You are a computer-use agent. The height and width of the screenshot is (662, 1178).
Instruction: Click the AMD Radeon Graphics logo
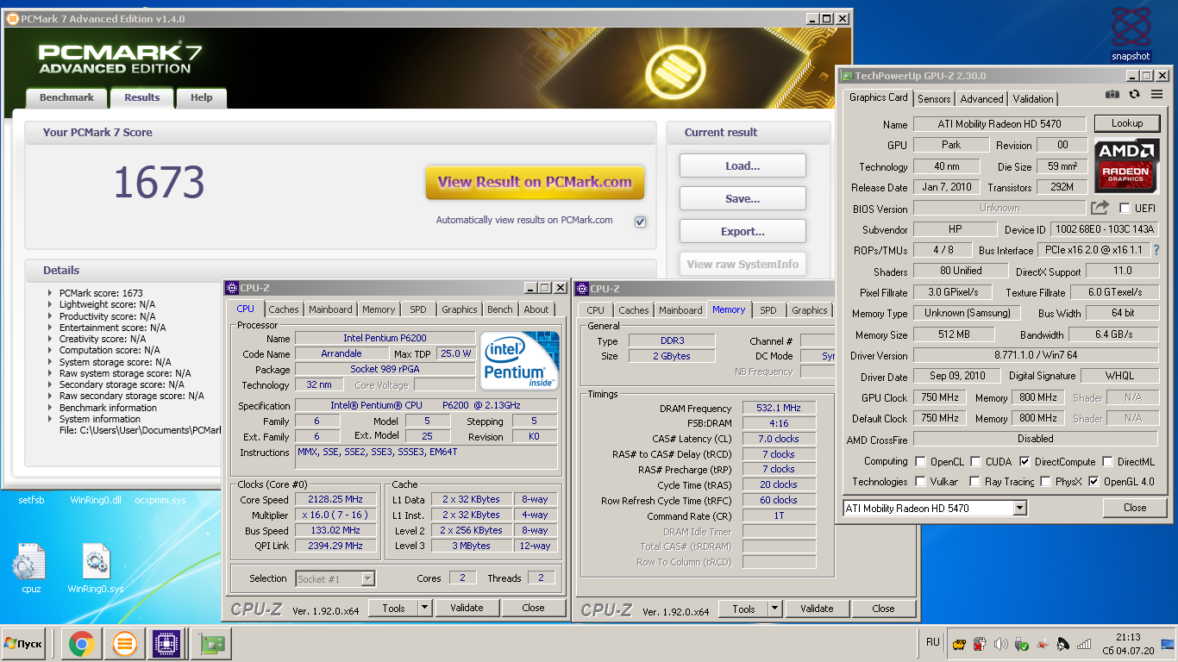[x=1126, y=166]
